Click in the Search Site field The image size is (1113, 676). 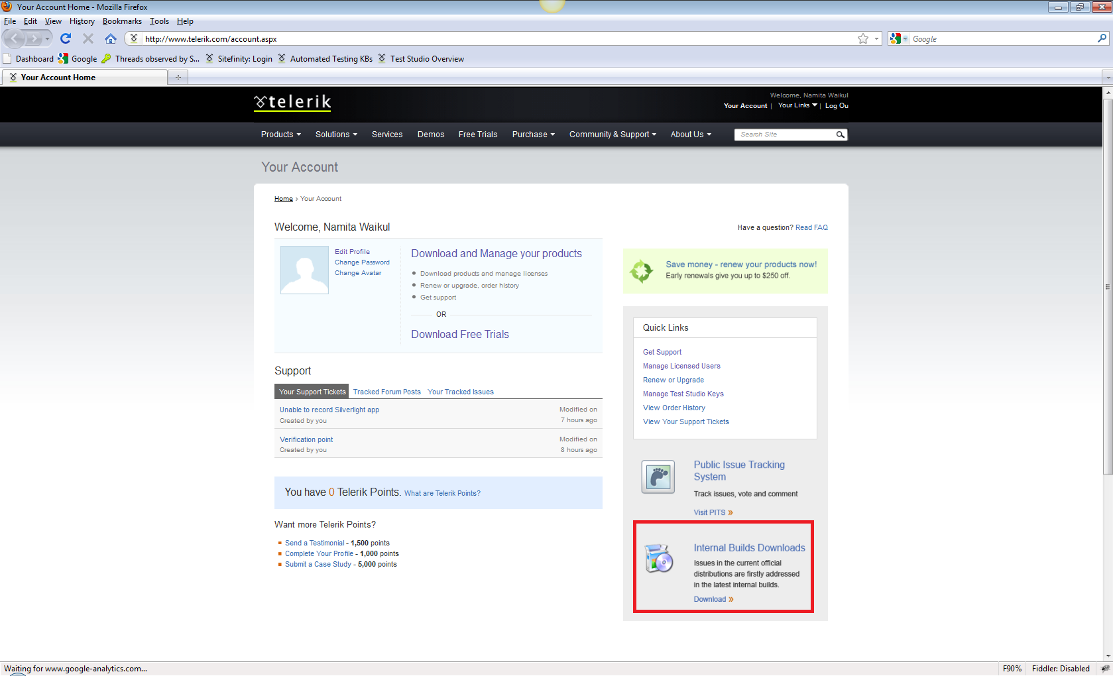click(784, 135)
